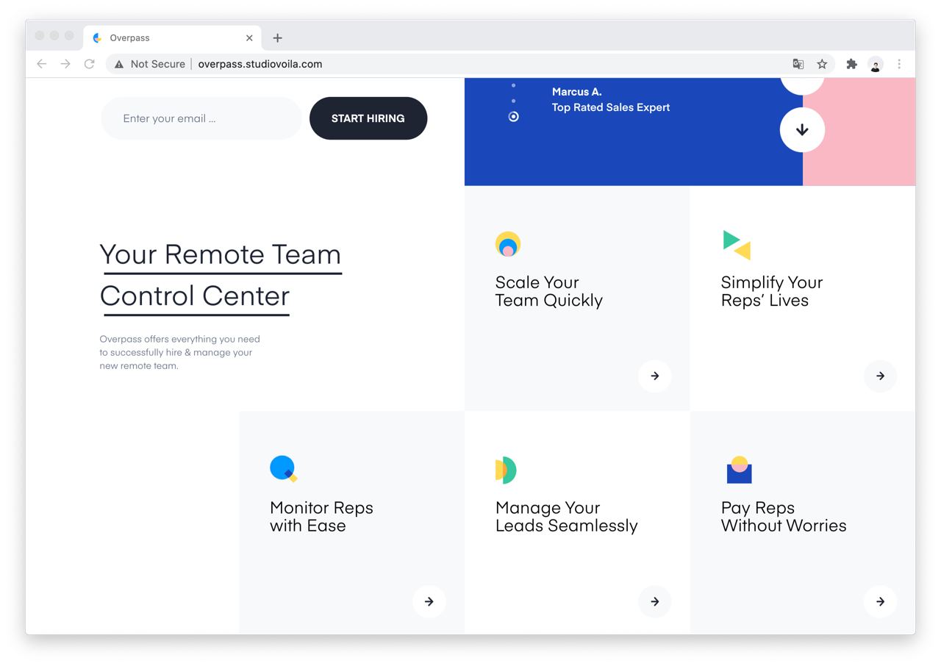Select the active slide indicator dot
941x666 pixels.
click(x=513, y=117)
